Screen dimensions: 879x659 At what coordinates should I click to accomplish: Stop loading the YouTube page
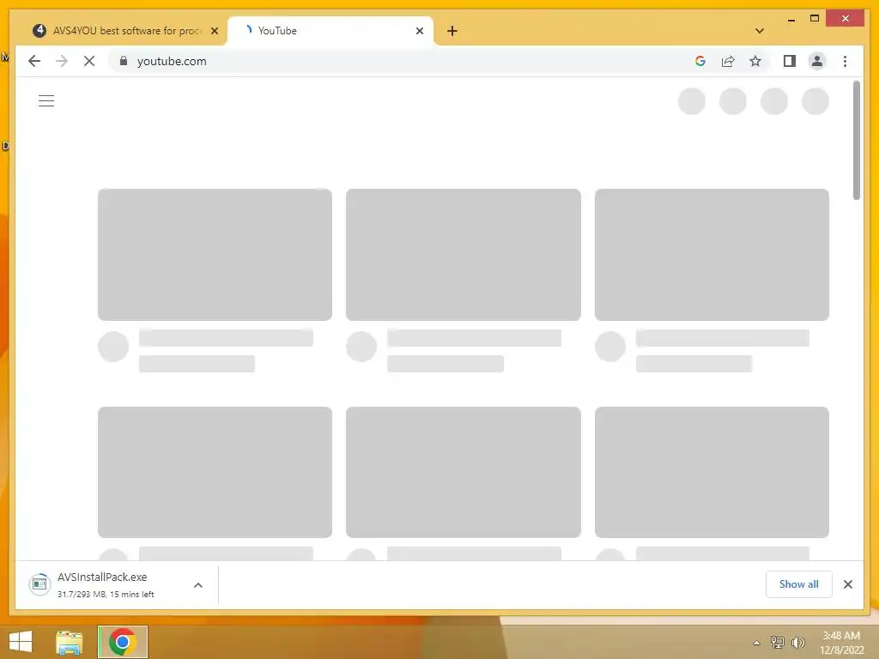click(x=89, y=61)
